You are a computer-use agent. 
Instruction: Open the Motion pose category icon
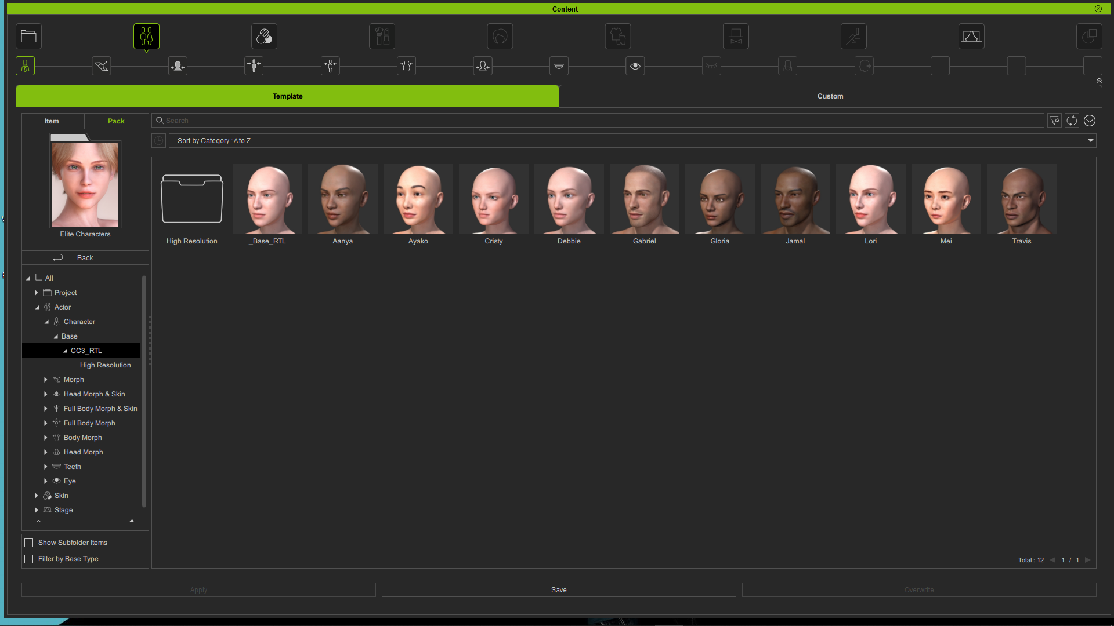point(853,37)
